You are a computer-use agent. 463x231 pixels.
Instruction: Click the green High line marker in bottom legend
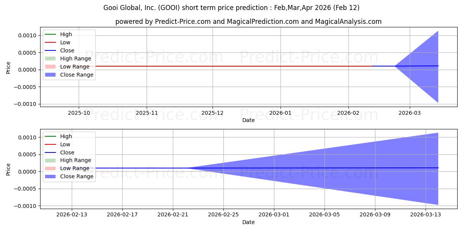coord(51,136)
